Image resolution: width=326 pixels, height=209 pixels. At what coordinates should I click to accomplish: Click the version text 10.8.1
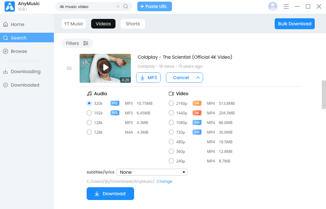click(x=22, y=9)
